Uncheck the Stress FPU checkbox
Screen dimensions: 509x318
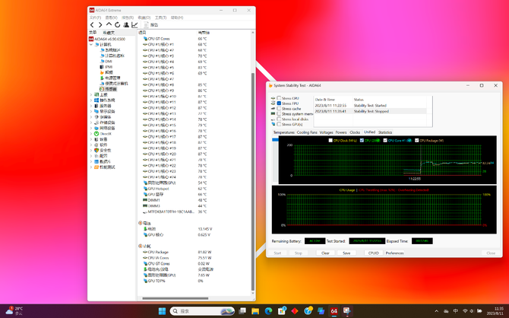tap(279, 103)
